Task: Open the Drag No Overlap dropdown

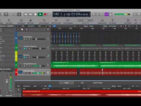Action: pos(113,26)
